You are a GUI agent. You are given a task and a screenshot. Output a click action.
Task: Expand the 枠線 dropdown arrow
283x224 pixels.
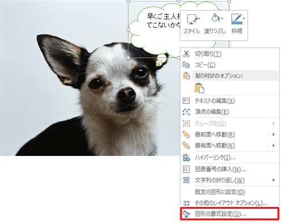click(x=244, y=19)
